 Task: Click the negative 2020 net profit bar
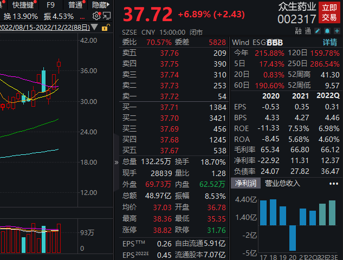point(293,238)
